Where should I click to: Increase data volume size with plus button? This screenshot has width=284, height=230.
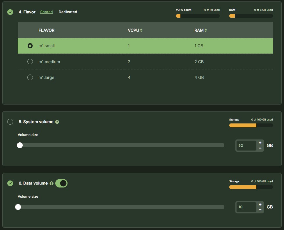(260, 205)
